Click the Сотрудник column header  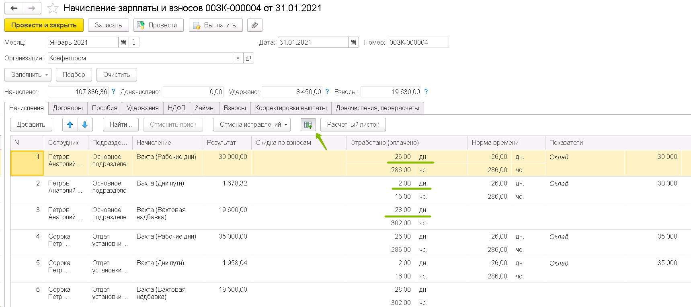click(66, 143)
